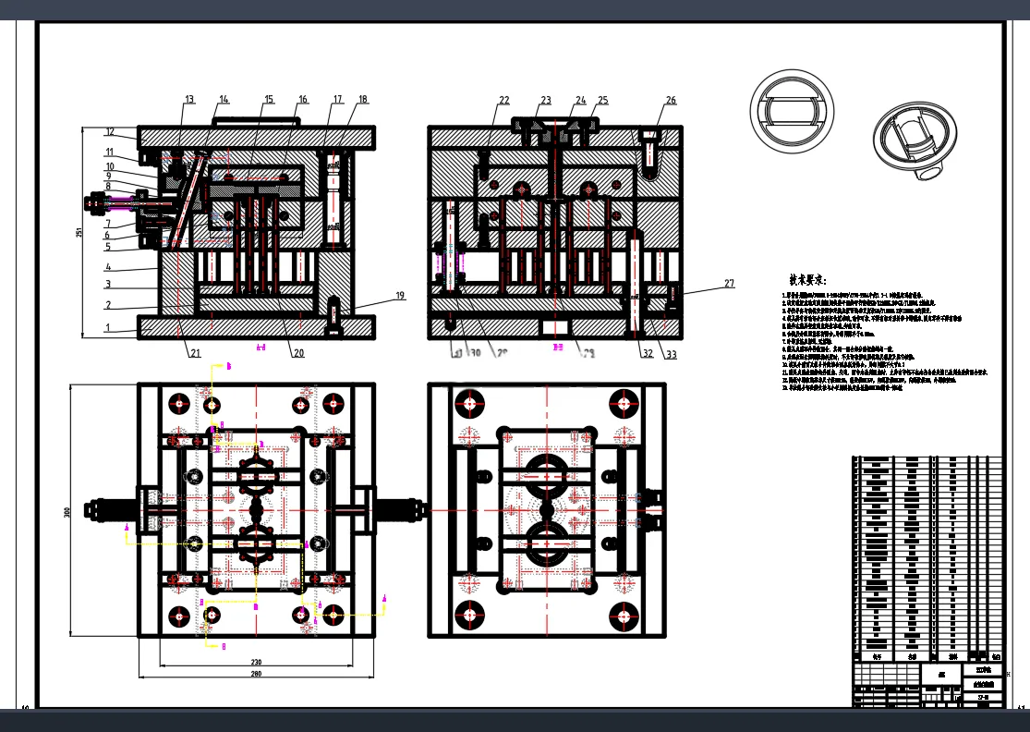Click part callout number 20

coord(299,353)
